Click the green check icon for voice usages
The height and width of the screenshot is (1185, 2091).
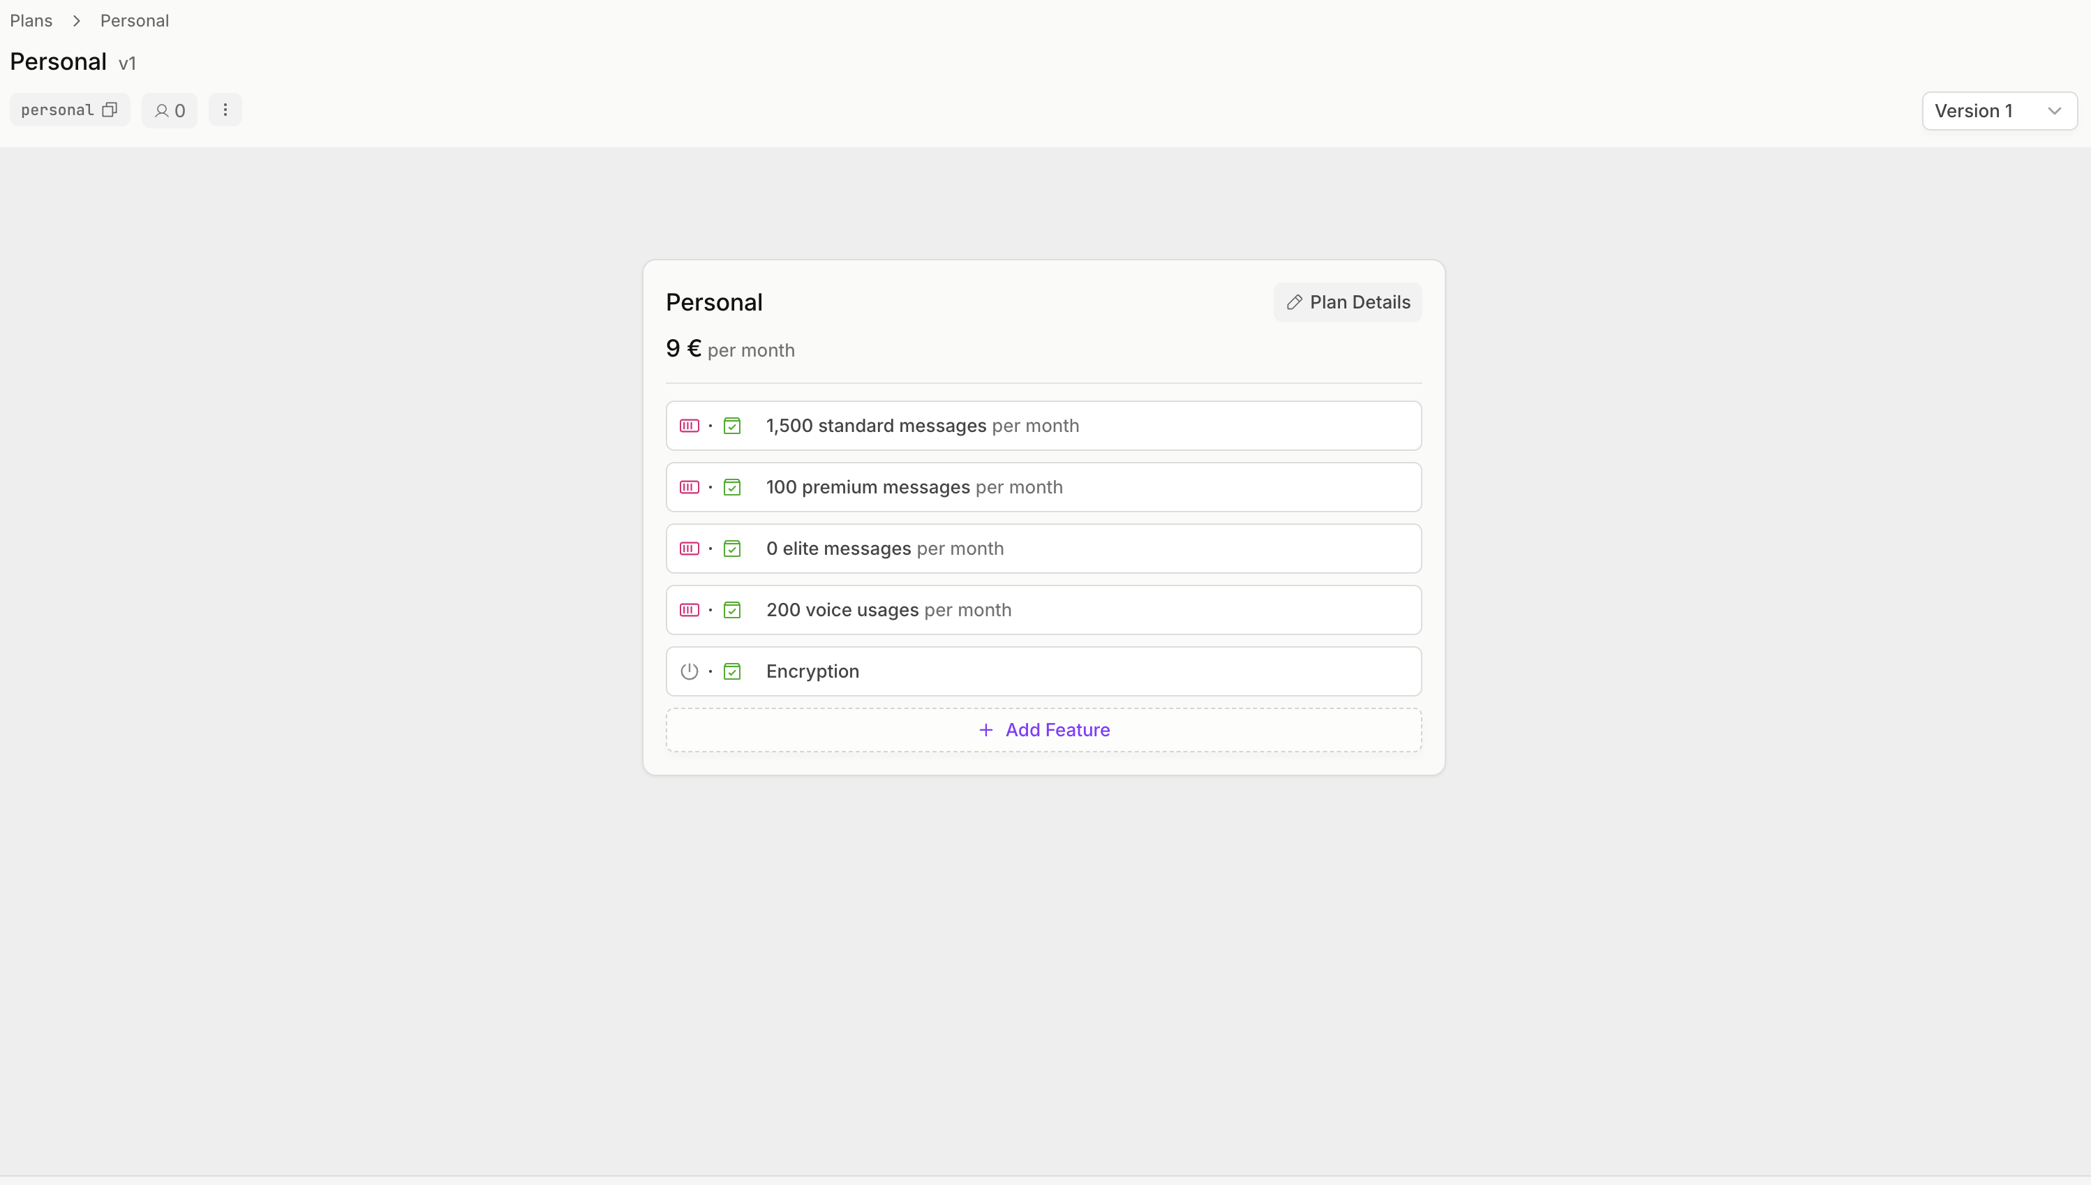click(x=733, y=611)
